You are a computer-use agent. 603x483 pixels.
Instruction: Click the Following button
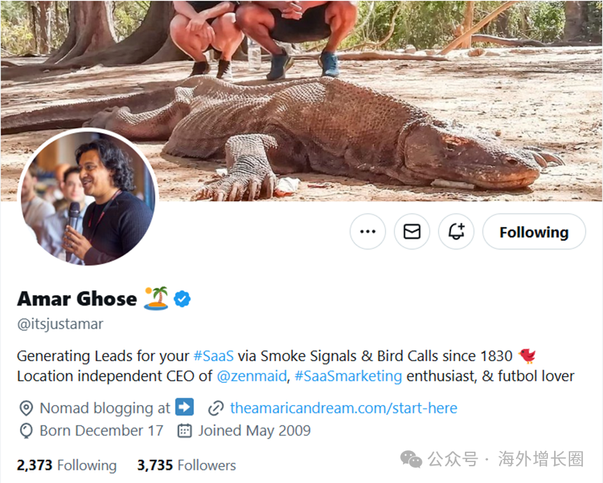533,232
